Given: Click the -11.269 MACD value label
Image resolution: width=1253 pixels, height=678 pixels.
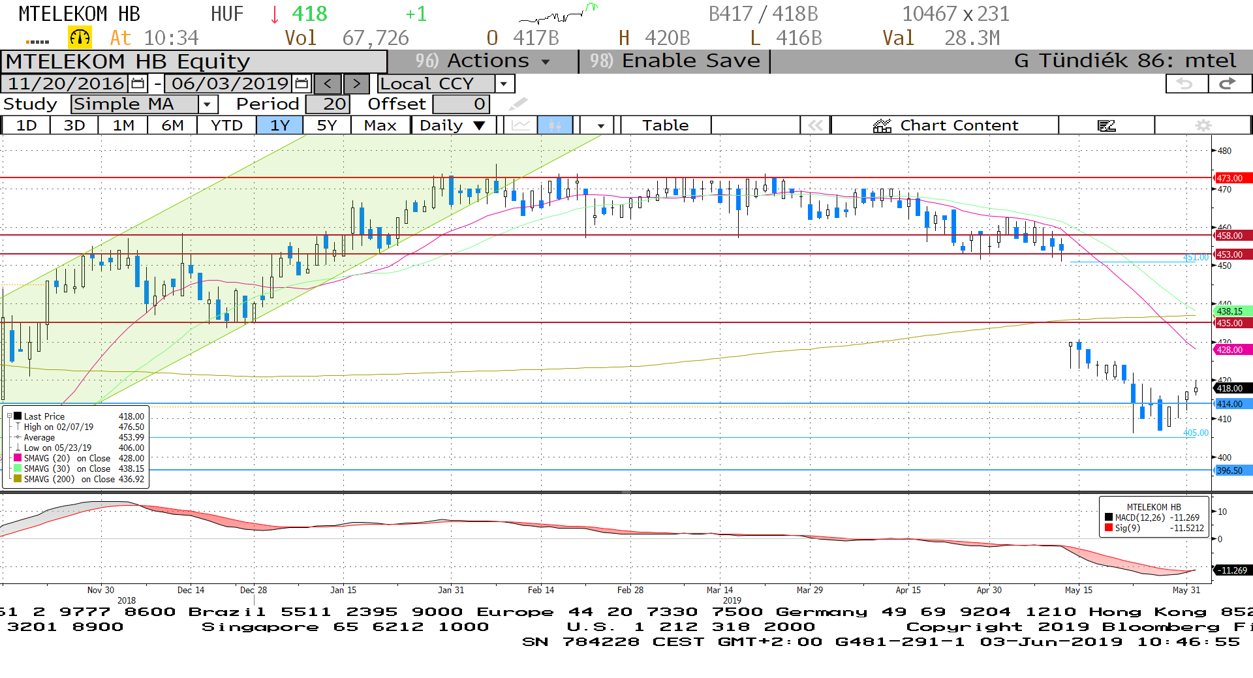Looking at the screenshot, I should click(1233, 570).
